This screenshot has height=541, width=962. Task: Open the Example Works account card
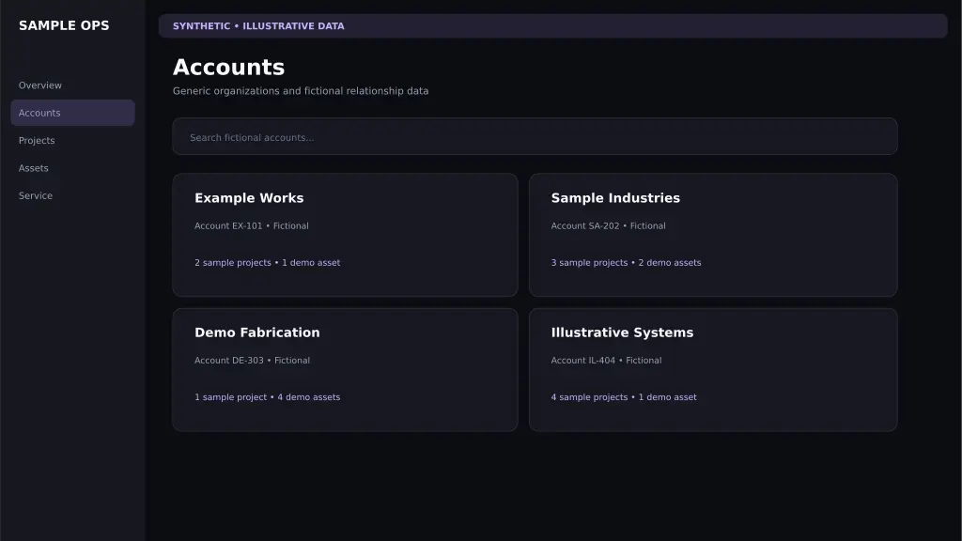[x=345, y=235]
